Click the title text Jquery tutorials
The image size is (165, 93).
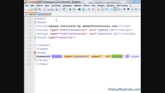62,26
